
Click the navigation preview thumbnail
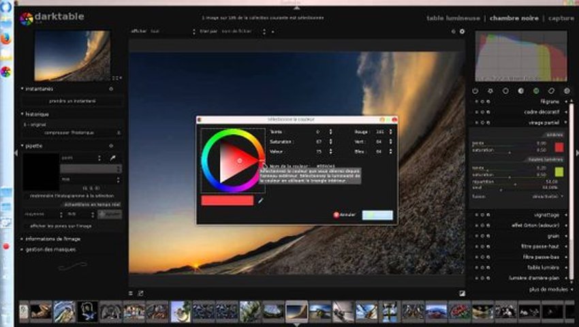point(72,56)
